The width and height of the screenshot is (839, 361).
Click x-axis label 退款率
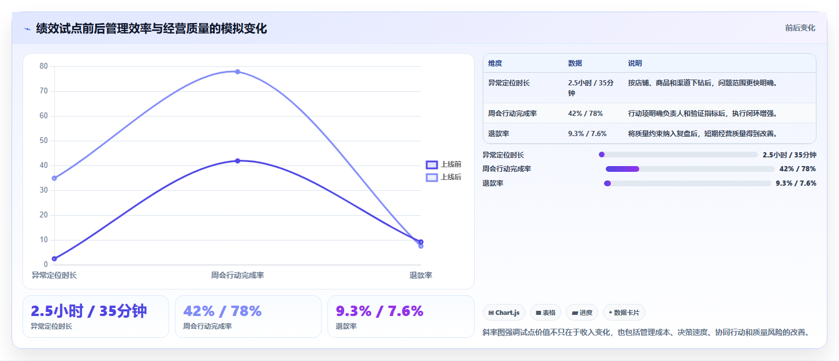click(421, 276)
